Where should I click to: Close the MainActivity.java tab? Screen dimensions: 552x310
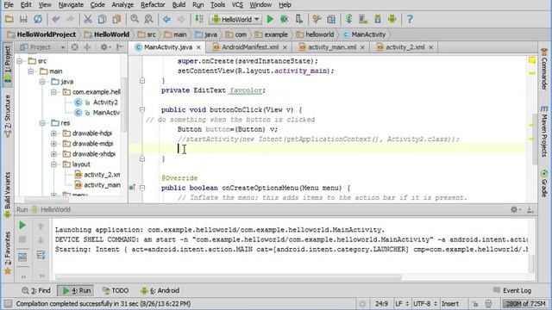[x=198, y=47]
